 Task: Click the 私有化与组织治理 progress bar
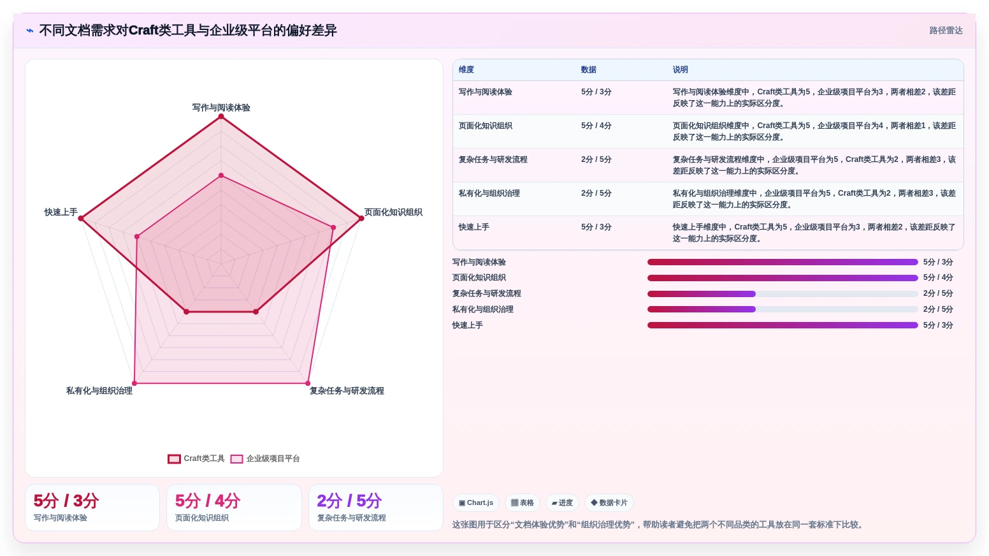coord(783,309)
